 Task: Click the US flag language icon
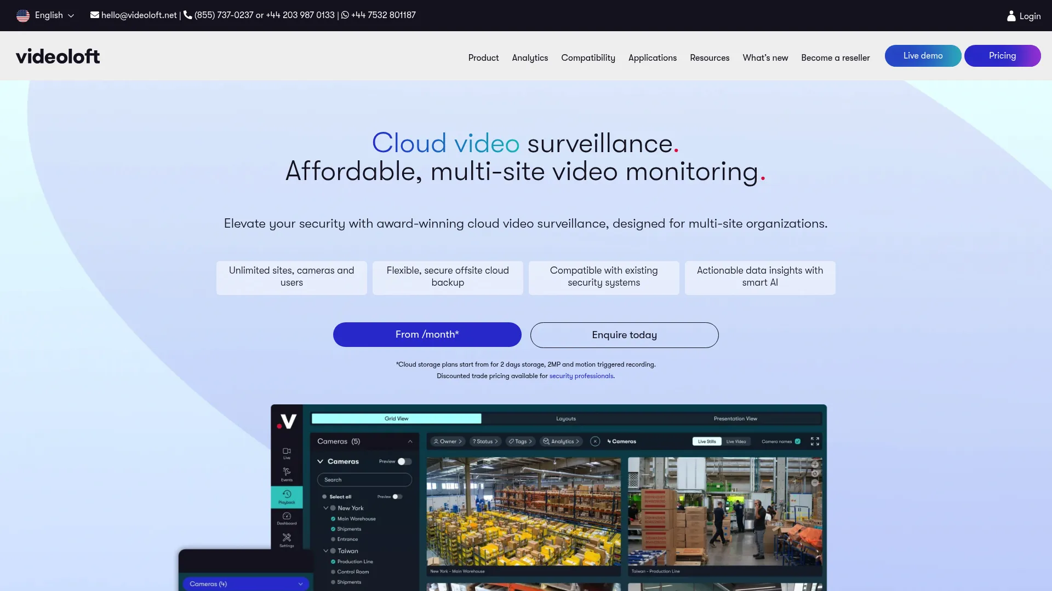[x=23, y=15]
